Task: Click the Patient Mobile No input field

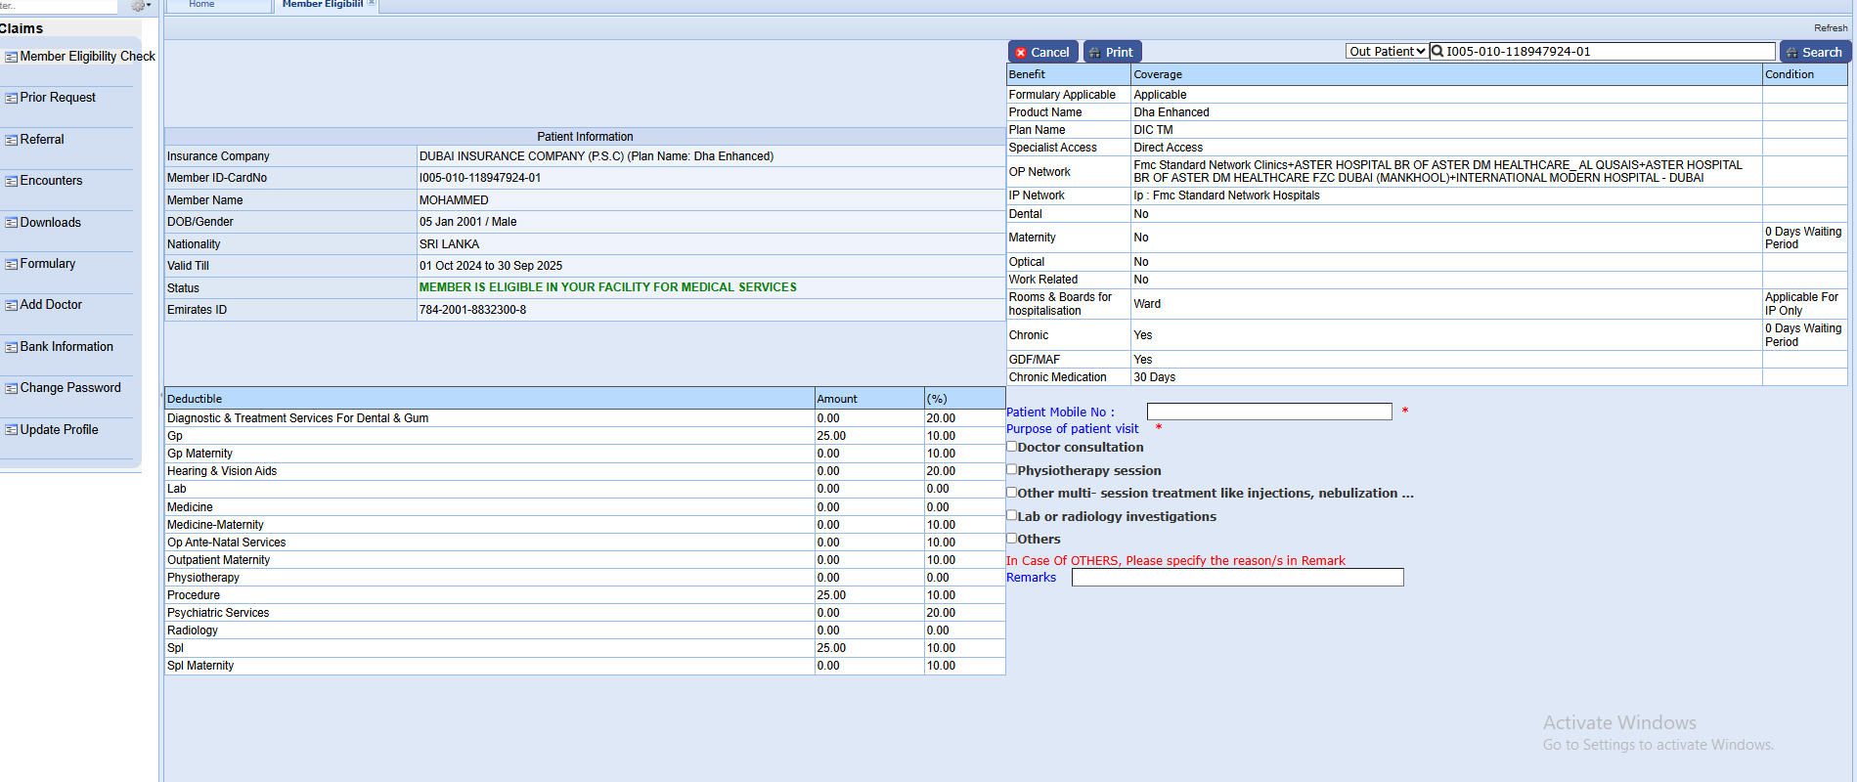Action: point(1268,412)
